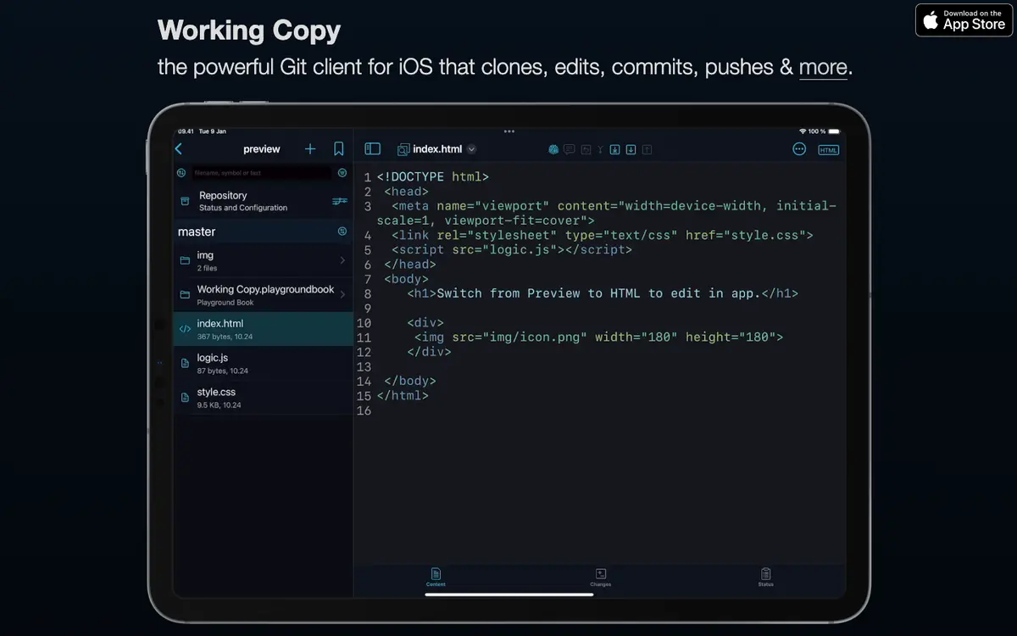This screenshot has height=636, width=1017.
Task: Tap the filter icon right of search field
Action: (x=342, y=173)
